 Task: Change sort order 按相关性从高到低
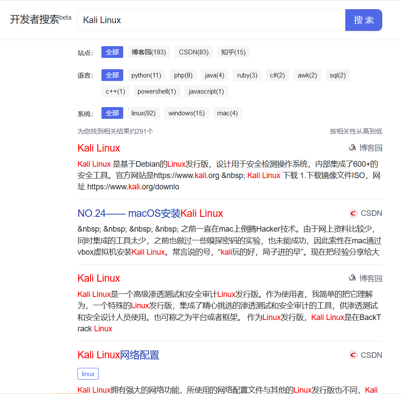356,131
